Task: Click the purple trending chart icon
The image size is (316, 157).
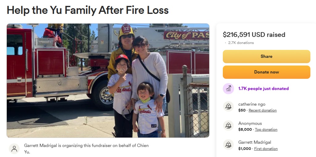Action: pyautogui.click(x=229, y=89)
